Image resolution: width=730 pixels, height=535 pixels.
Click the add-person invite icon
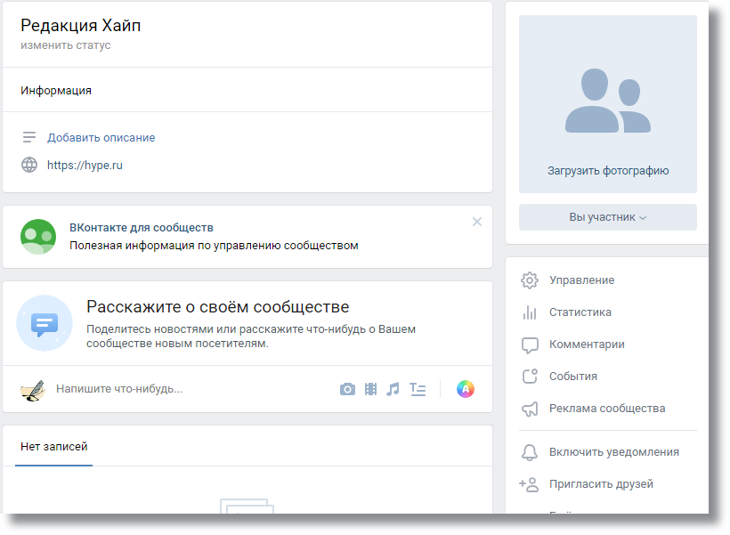(529, 484)
